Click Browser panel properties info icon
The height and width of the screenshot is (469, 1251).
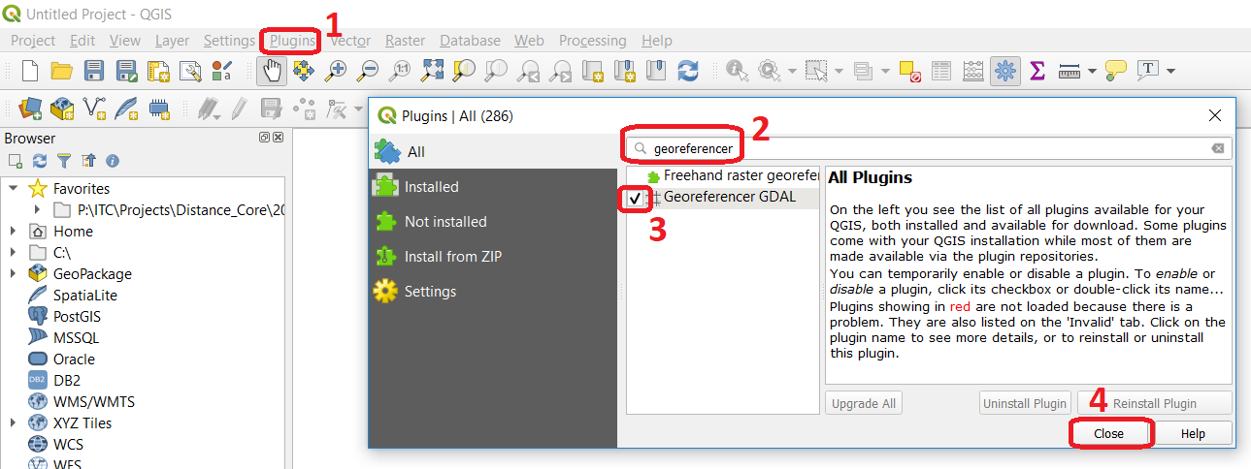[113, 161]
